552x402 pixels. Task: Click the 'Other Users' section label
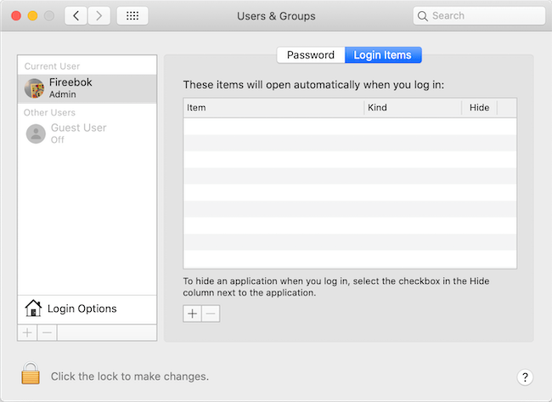[x=49, y=113]
